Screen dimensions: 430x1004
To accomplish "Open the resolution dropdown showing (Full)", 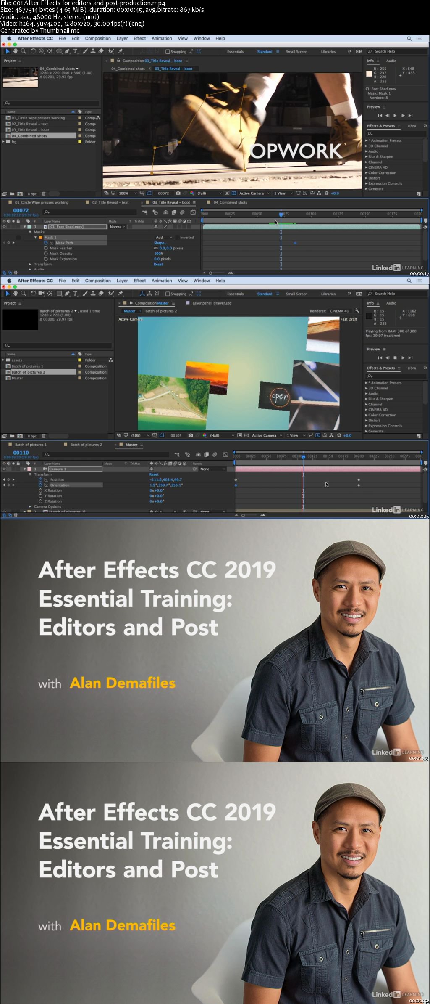I will coord(210,193).
